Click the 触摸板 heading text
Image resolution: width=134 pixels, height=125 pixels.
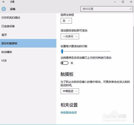67,74
